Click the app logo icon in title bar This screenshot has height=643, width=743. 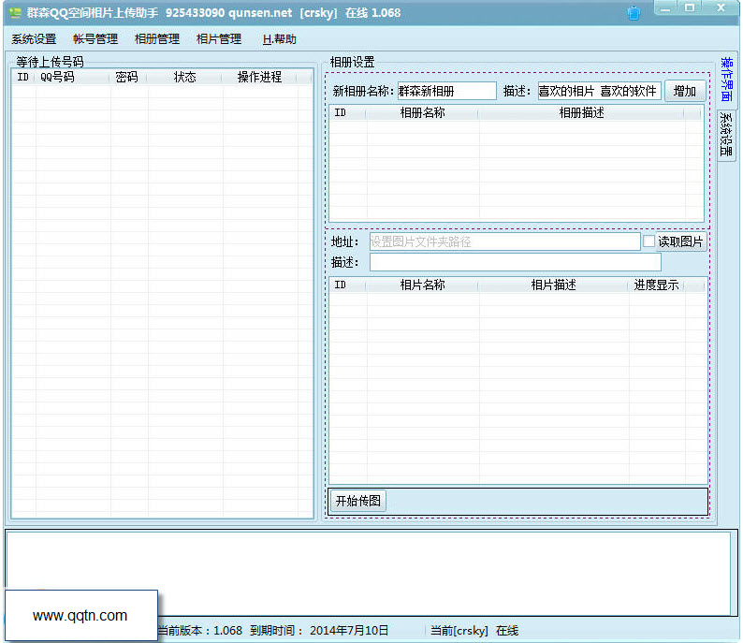point(15,13)
